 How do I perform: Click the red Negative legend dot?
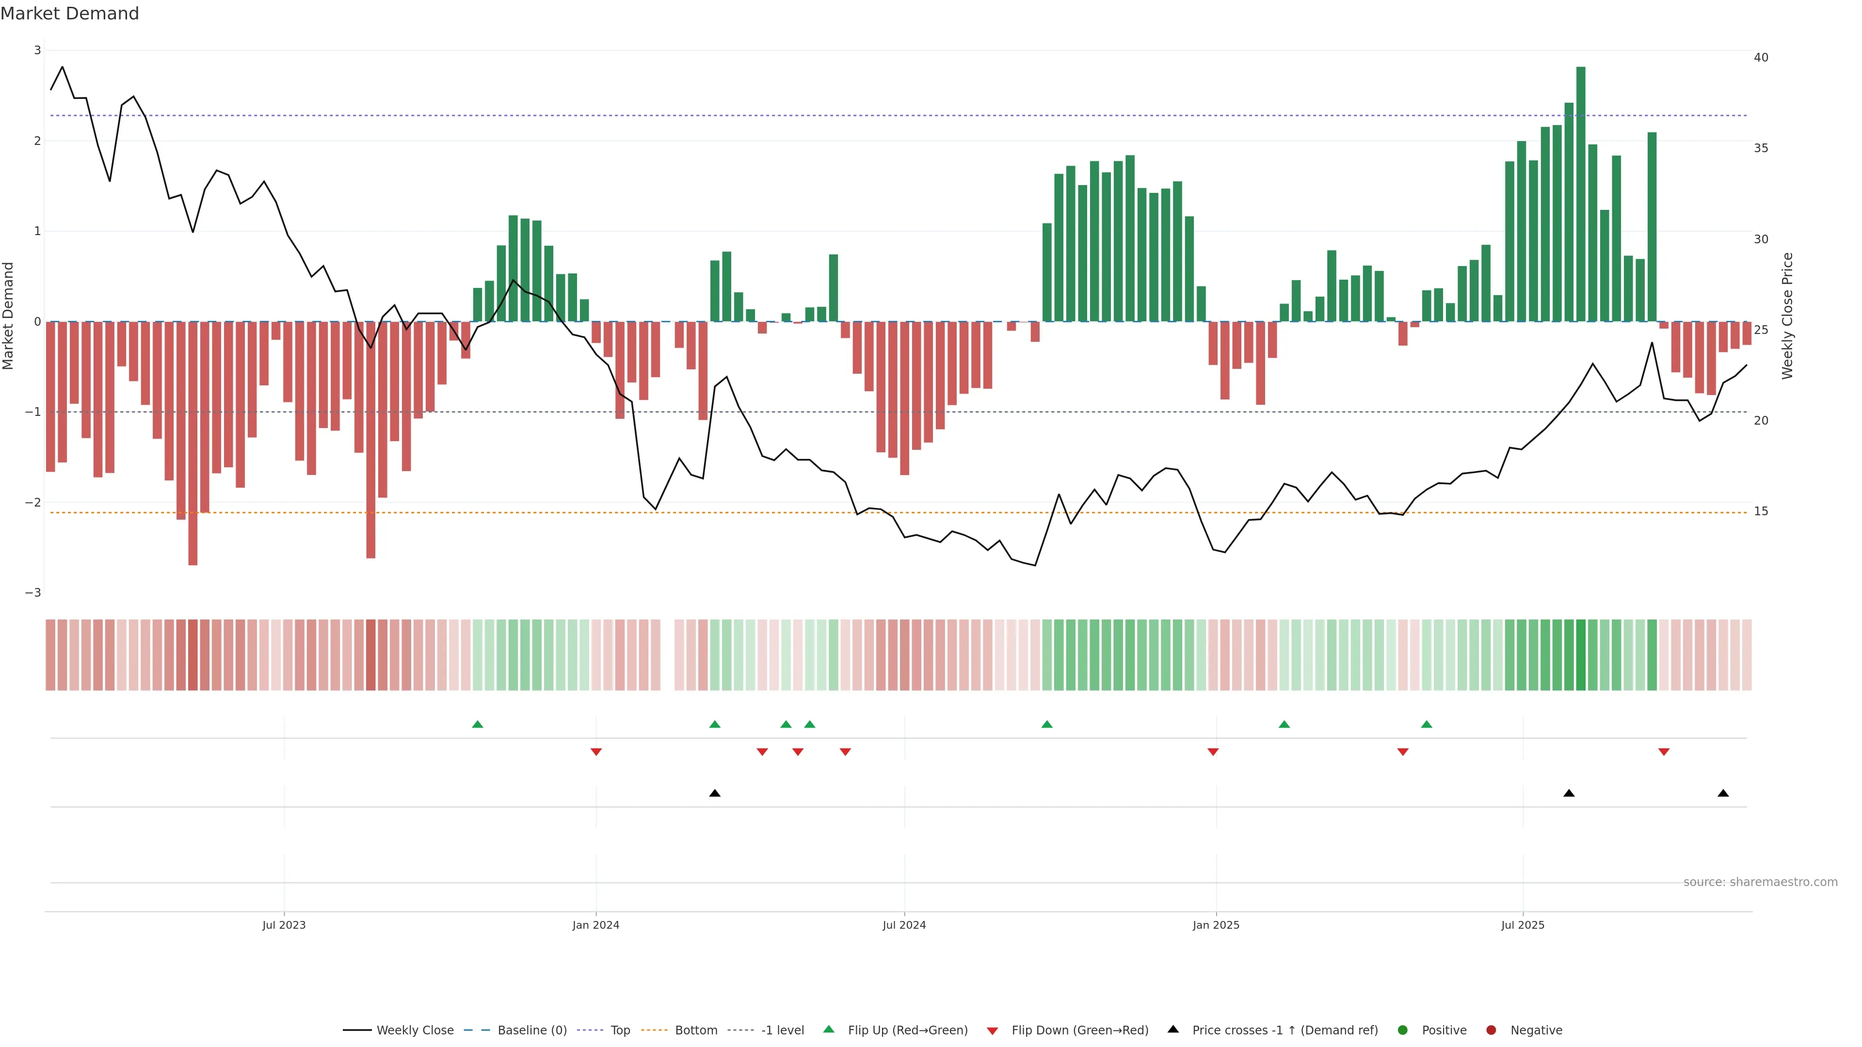pyautogui.click(x=1491, y=1031)
